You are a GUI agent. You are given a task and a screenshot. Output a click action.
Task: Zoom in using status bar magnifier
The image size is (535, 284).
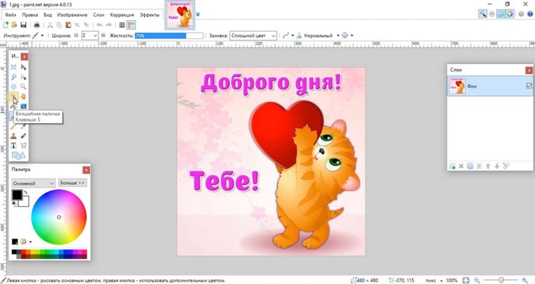tap(525, 280)
